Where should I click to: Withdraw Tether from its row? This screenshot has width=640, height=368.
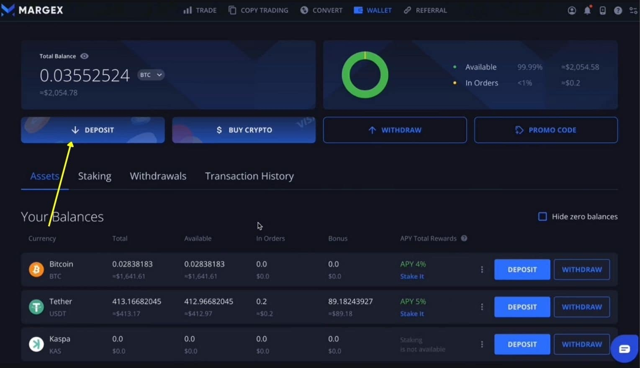tap(582, 307)
